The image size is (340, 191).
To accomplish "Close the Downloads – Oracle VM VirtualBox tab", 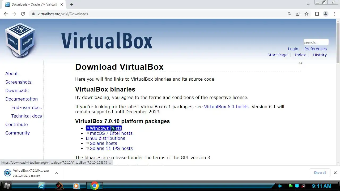I will tap(62, 5).
